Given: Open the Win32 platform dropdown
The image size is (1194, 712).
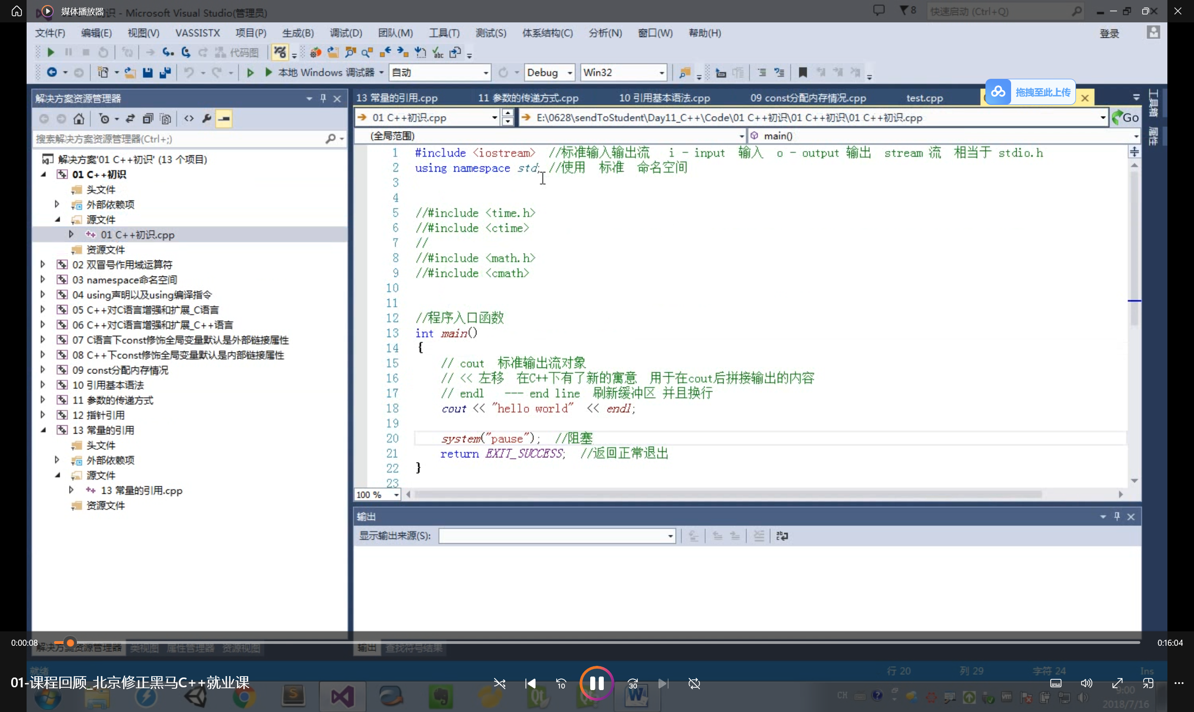Looking at the screenshot, I should click(623, 72).
